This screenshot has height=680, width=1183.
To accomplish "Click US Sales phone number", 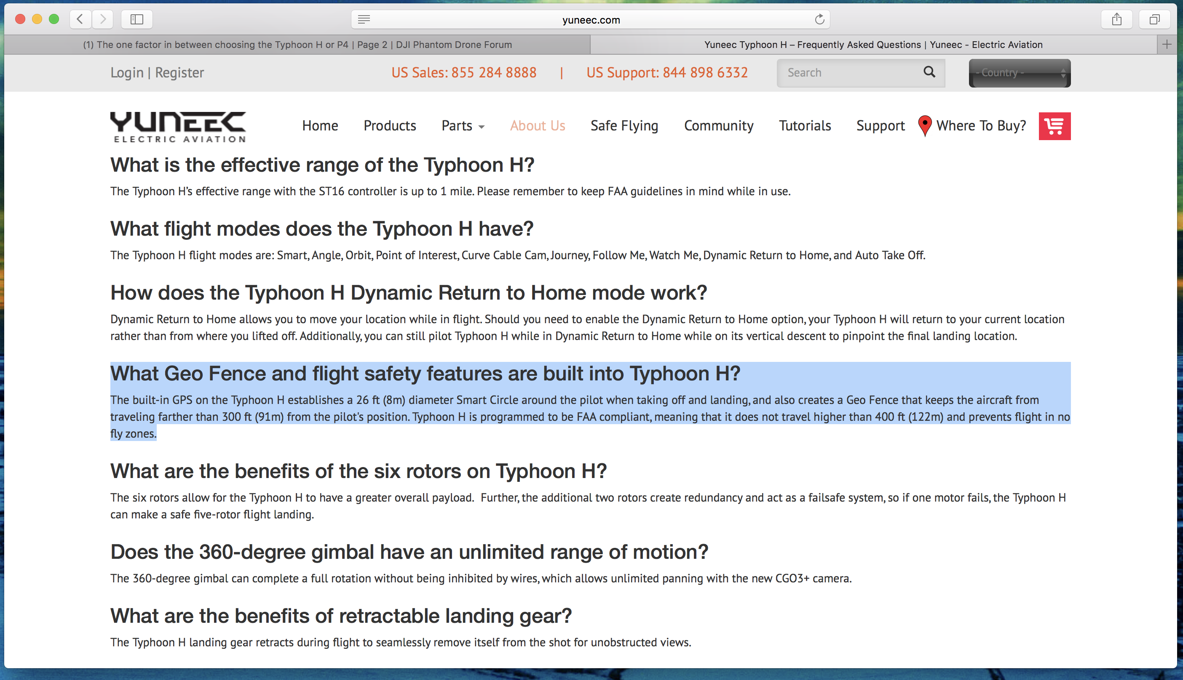I will click(x=464, y=72).
